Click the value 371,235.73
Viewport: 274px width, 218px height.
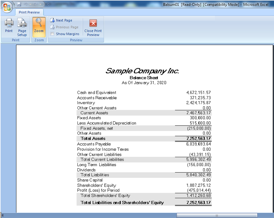200,98
